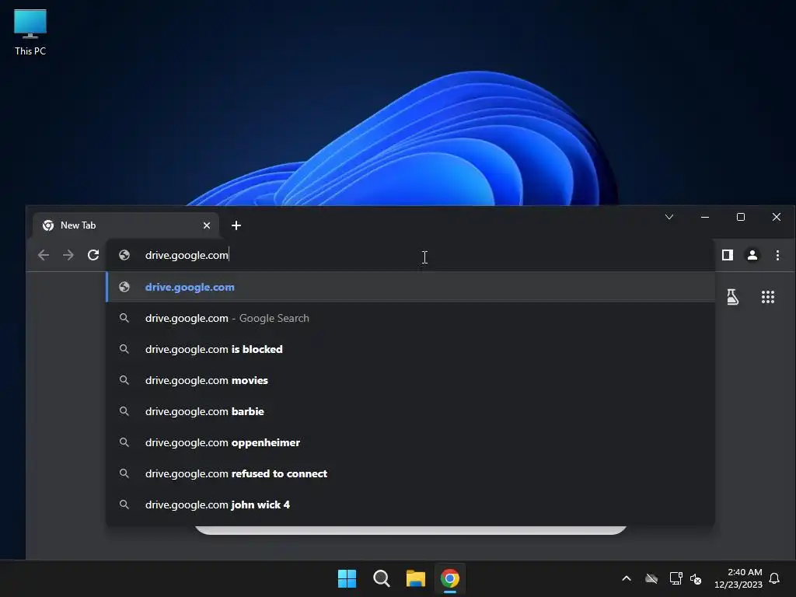The image size is (796, 597).
Task: Click the search icon beside 'john wick 4' suggestion
Action: (x=124, y=504)
